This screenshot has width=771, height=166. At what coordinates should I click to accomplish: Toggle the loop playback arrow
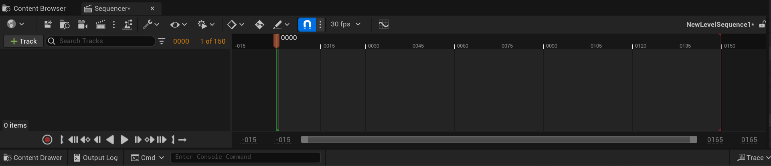[x=182, y=140]
